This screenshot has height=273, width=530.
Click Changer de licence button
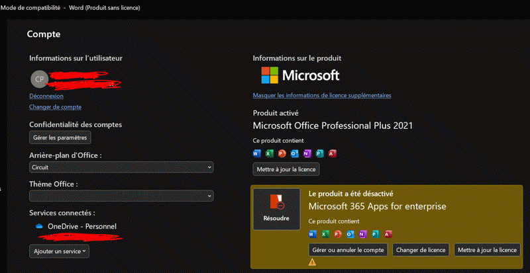click(421, 250)
